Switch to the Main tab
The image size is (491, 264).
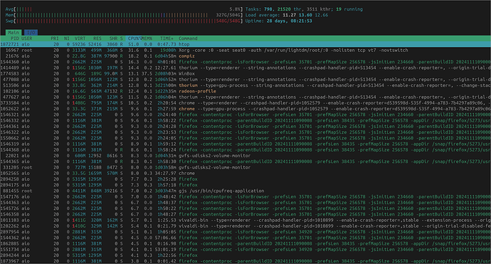[x=14, y=33]
